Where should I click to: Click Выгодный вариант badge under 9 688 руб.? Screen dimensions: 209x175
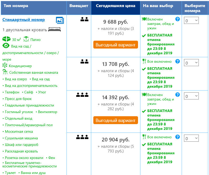[x=115, y=45]
